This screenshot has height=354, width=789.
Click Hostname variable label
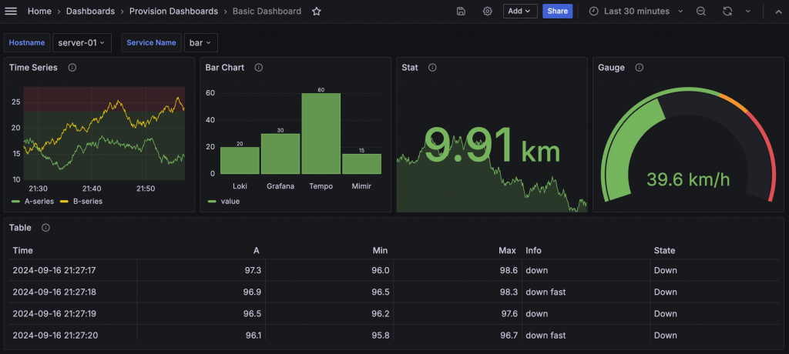(27, 43)
